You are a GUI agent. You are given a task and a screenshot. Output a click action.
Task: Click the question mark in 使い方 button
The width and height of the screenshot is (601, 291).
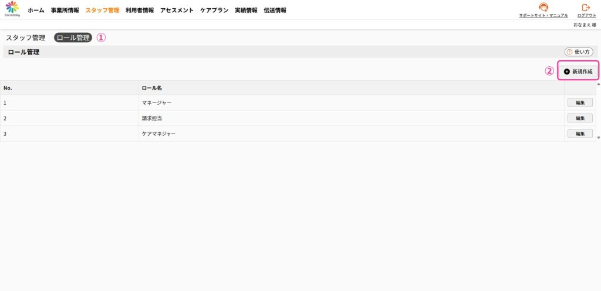point(569,52)
